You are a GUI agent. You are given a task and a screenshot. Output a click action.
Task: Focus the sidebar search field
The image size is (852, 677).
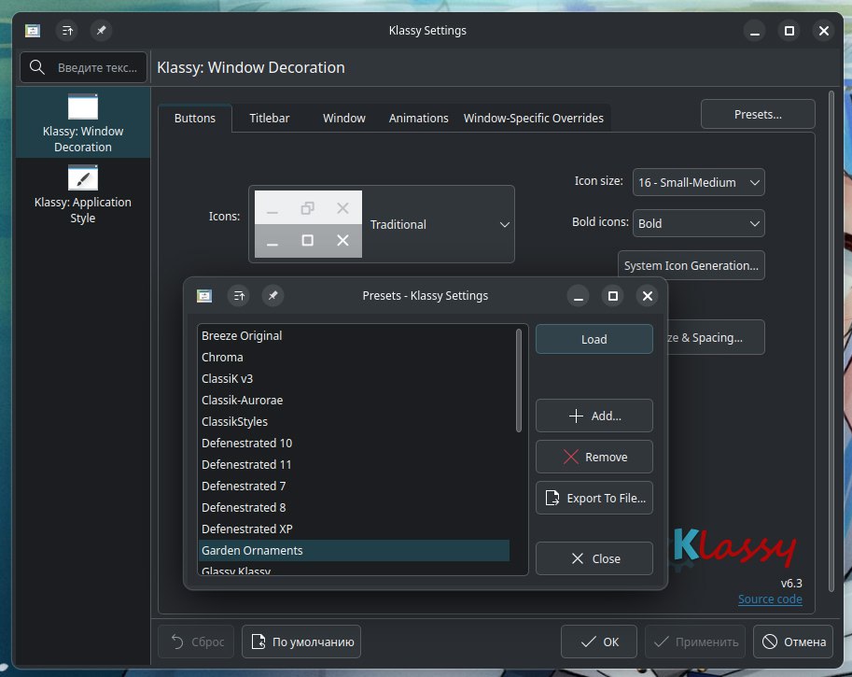(x=84, y=68)
